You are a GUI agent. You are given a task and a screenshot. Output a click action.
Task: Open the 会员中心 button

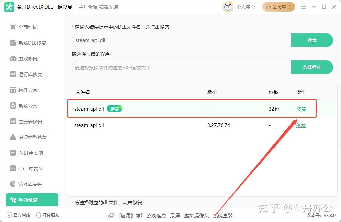tap(279, 7)
